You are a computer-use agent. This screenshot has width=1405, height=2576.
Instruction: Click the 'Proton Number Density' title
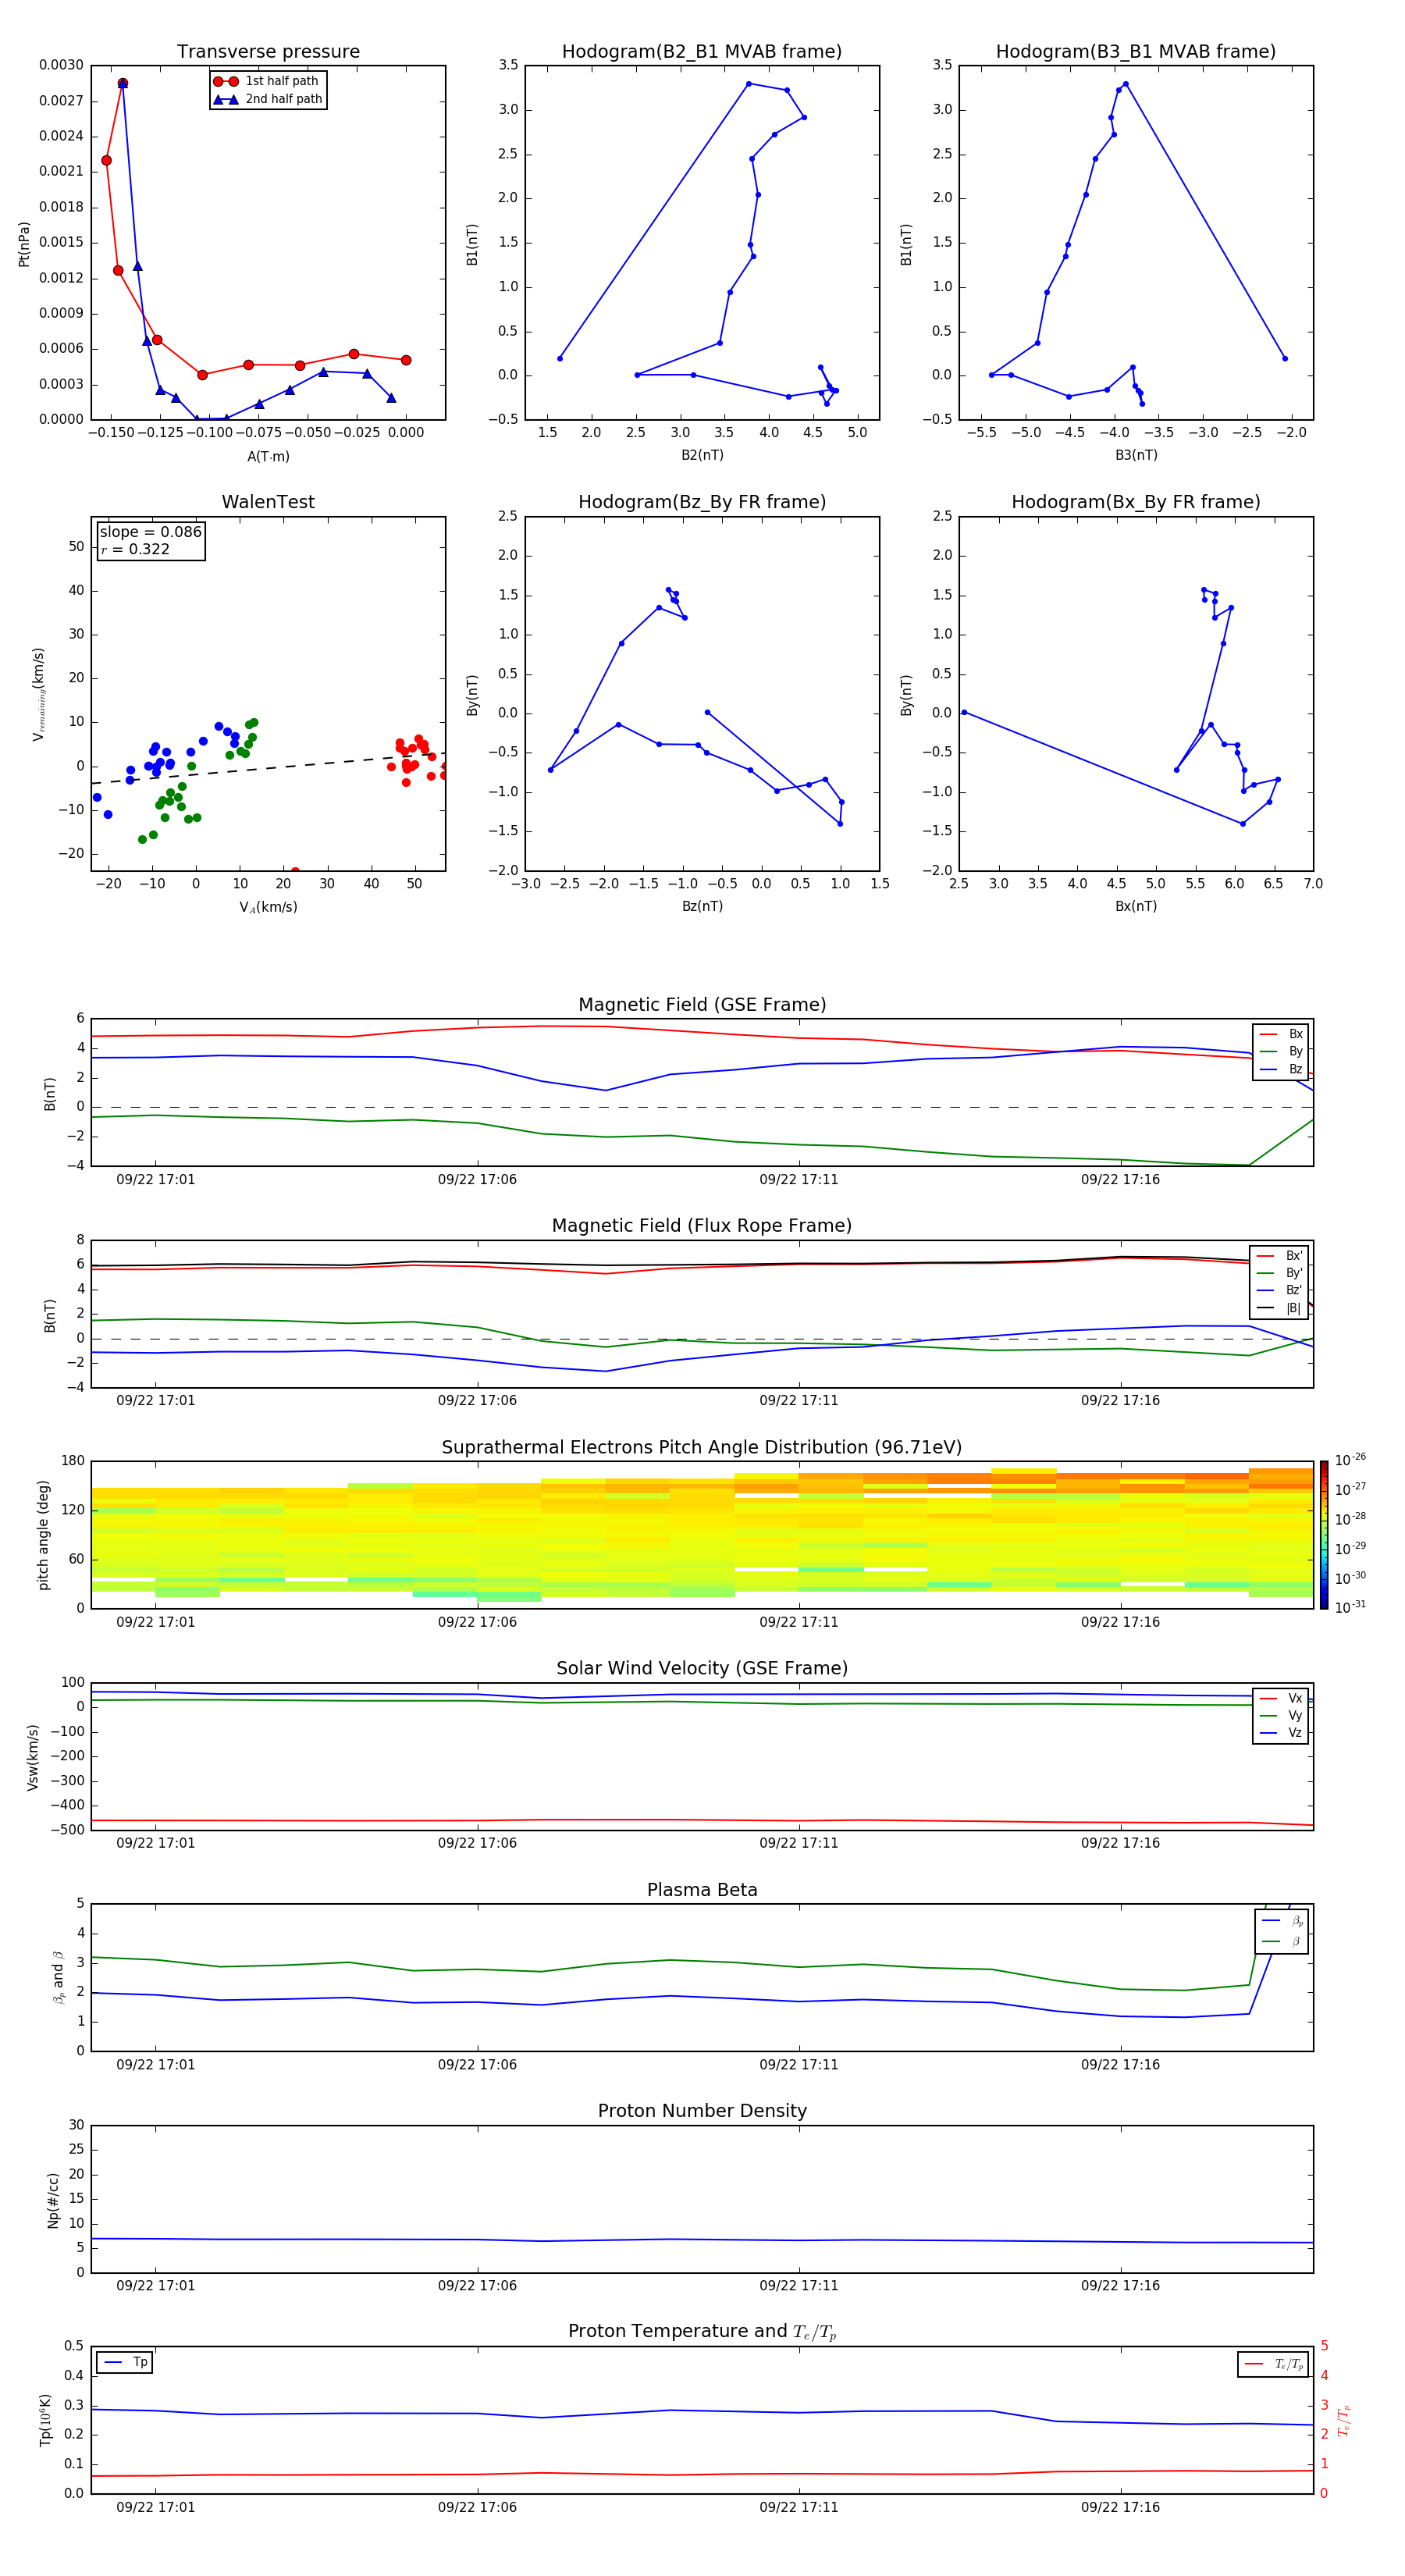702,2111
